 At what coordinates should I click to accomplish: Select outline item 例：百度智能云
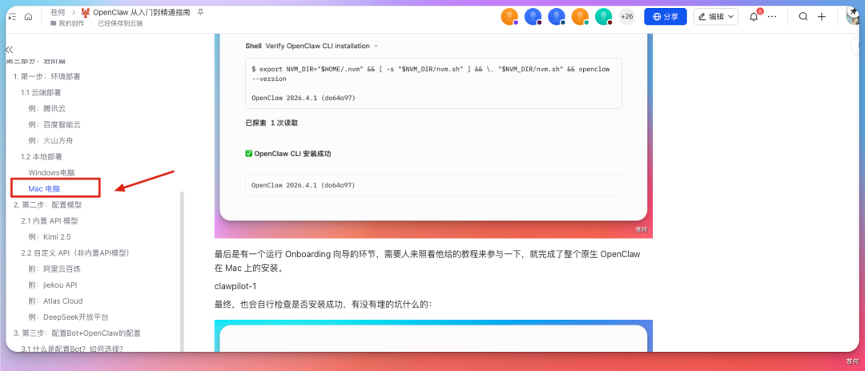tap(54, 124)
